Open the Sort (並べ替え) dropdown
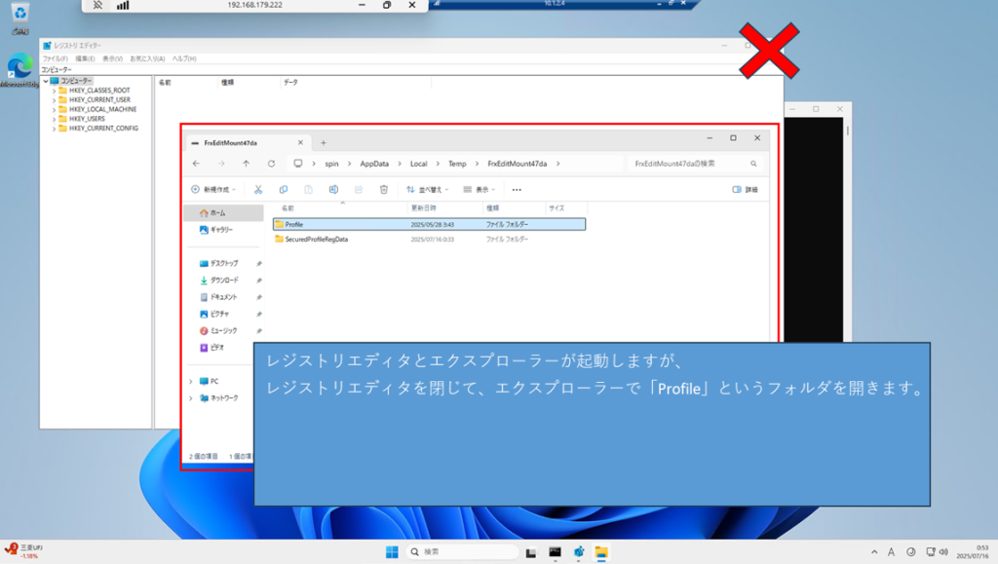998x564 pixels. [427, 190]
